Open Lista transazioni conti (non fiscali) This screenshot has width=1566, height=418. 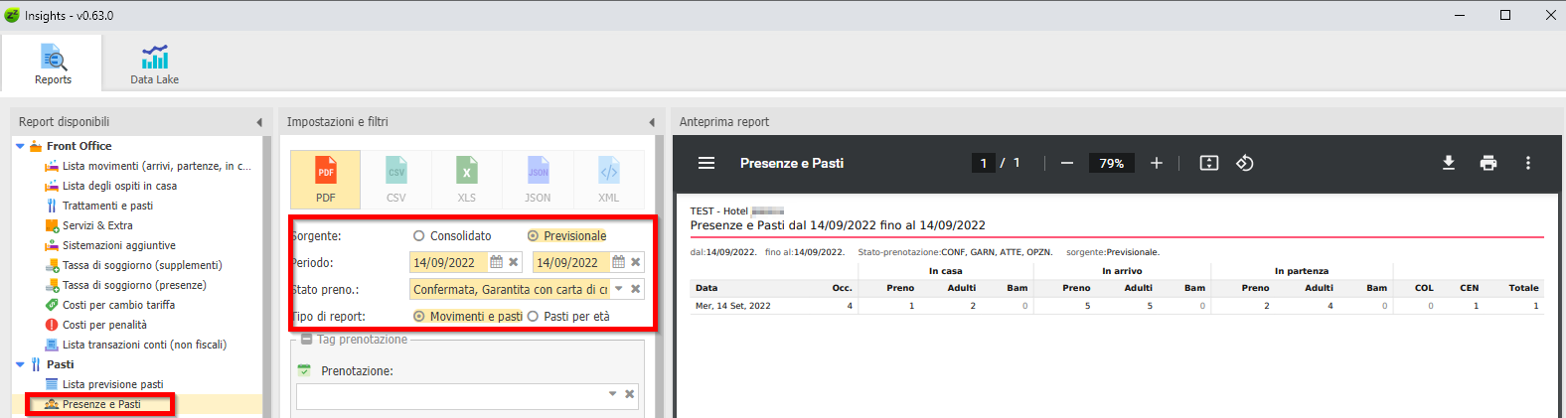136,345
